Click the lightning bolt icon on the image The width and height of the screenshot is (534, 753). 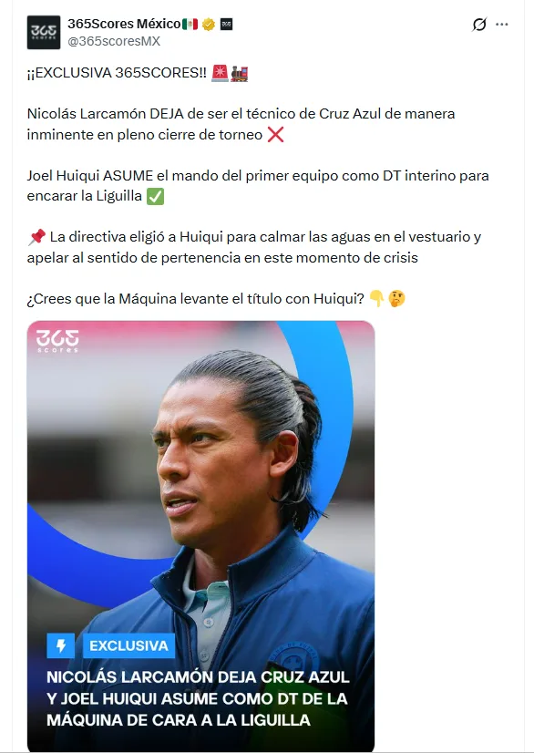[x=61, y=646]
